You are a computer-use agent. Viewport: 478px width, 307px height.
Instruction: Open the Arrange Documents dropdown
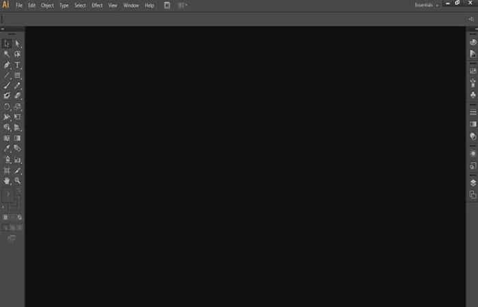tap(182, 5)
